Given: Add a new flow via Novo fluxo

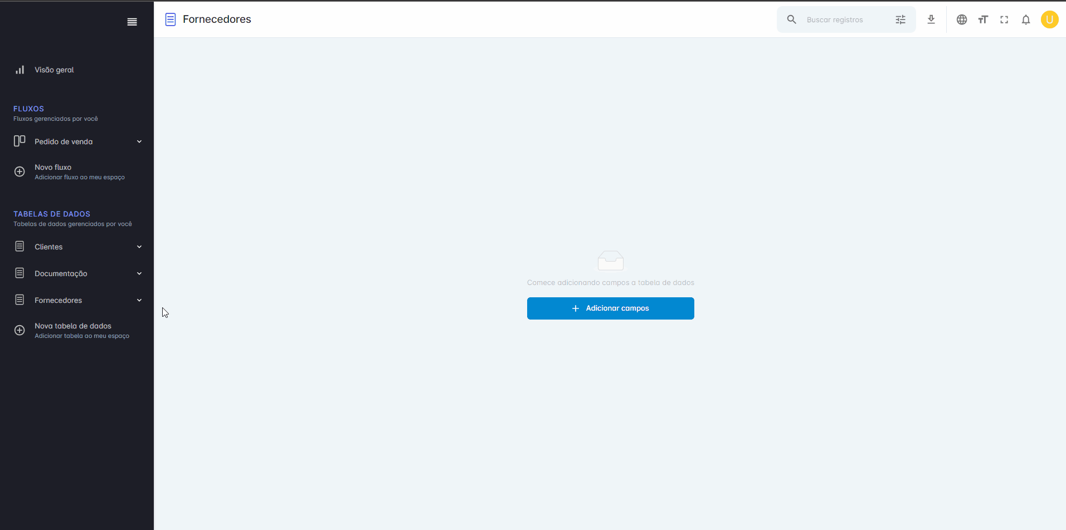Looking at the screenshot, I should click(53, 167).
